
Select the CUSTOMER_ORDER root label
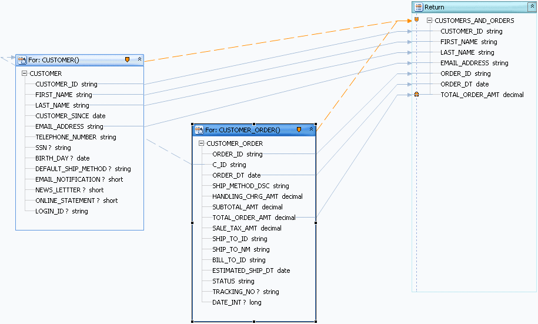[x=235, y=143]
